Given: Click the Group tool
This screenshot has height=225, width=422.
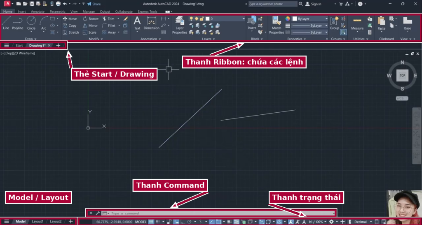Looking at the screenshot, I should pyautogui.click(x=335, y=23).
